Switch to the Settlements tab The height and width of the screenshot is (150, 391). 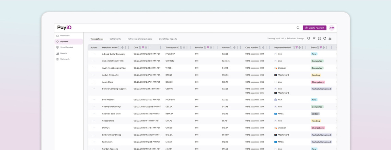tap(115, 39)
